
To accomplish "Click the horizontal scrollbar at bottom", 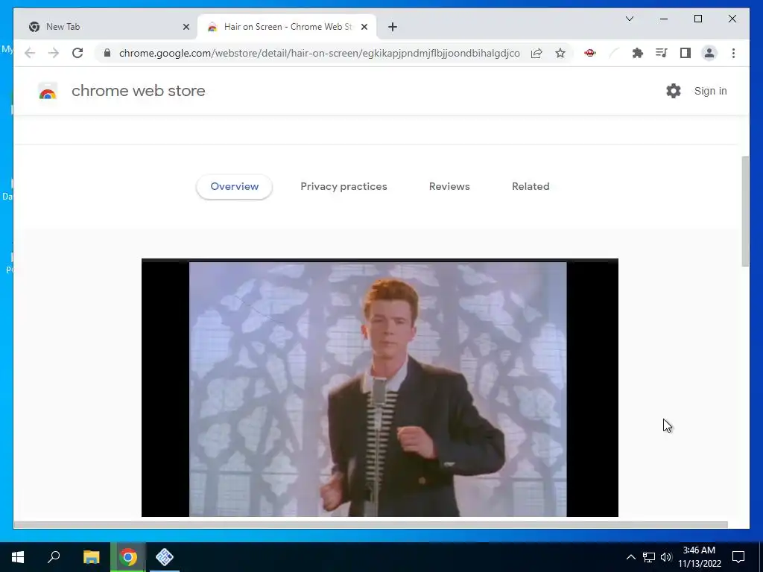I will [371, 525].
